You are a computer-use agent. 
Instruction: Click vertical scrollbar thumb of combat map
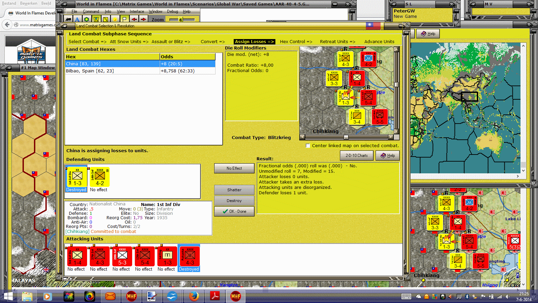396,85
